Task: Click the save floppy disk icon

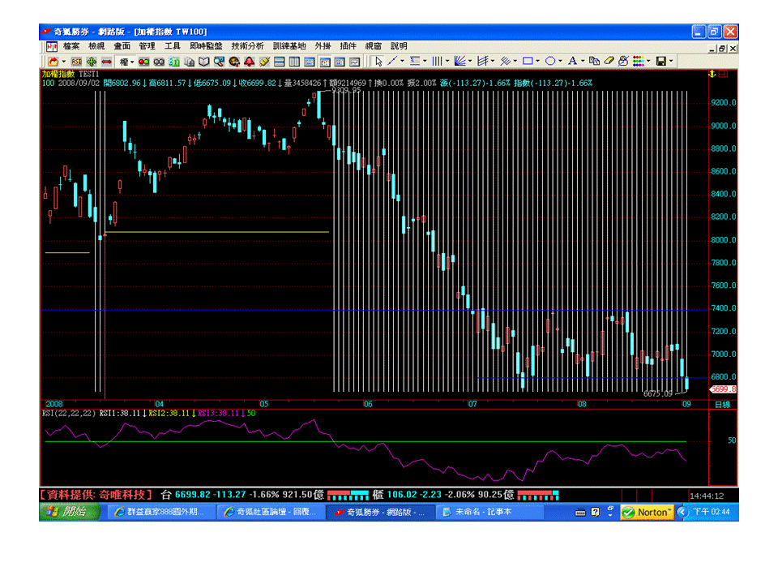Action: [661, 61]
